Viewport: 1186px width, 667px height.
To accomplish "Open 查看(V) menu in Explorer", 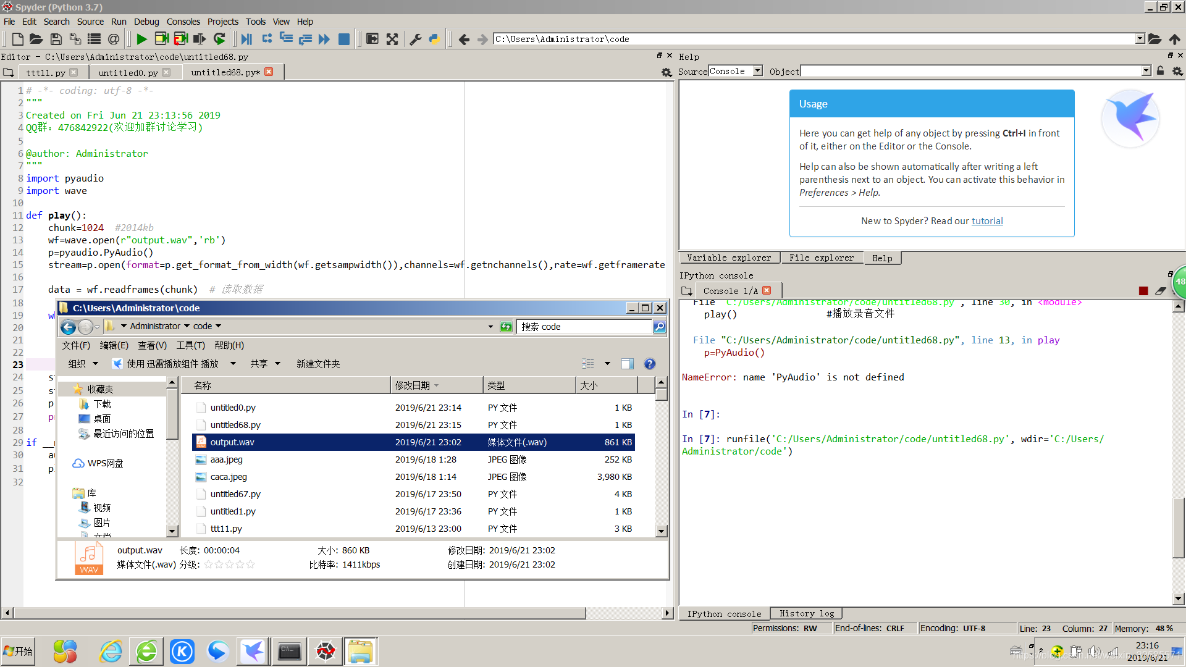I will (x=152, y=345).
